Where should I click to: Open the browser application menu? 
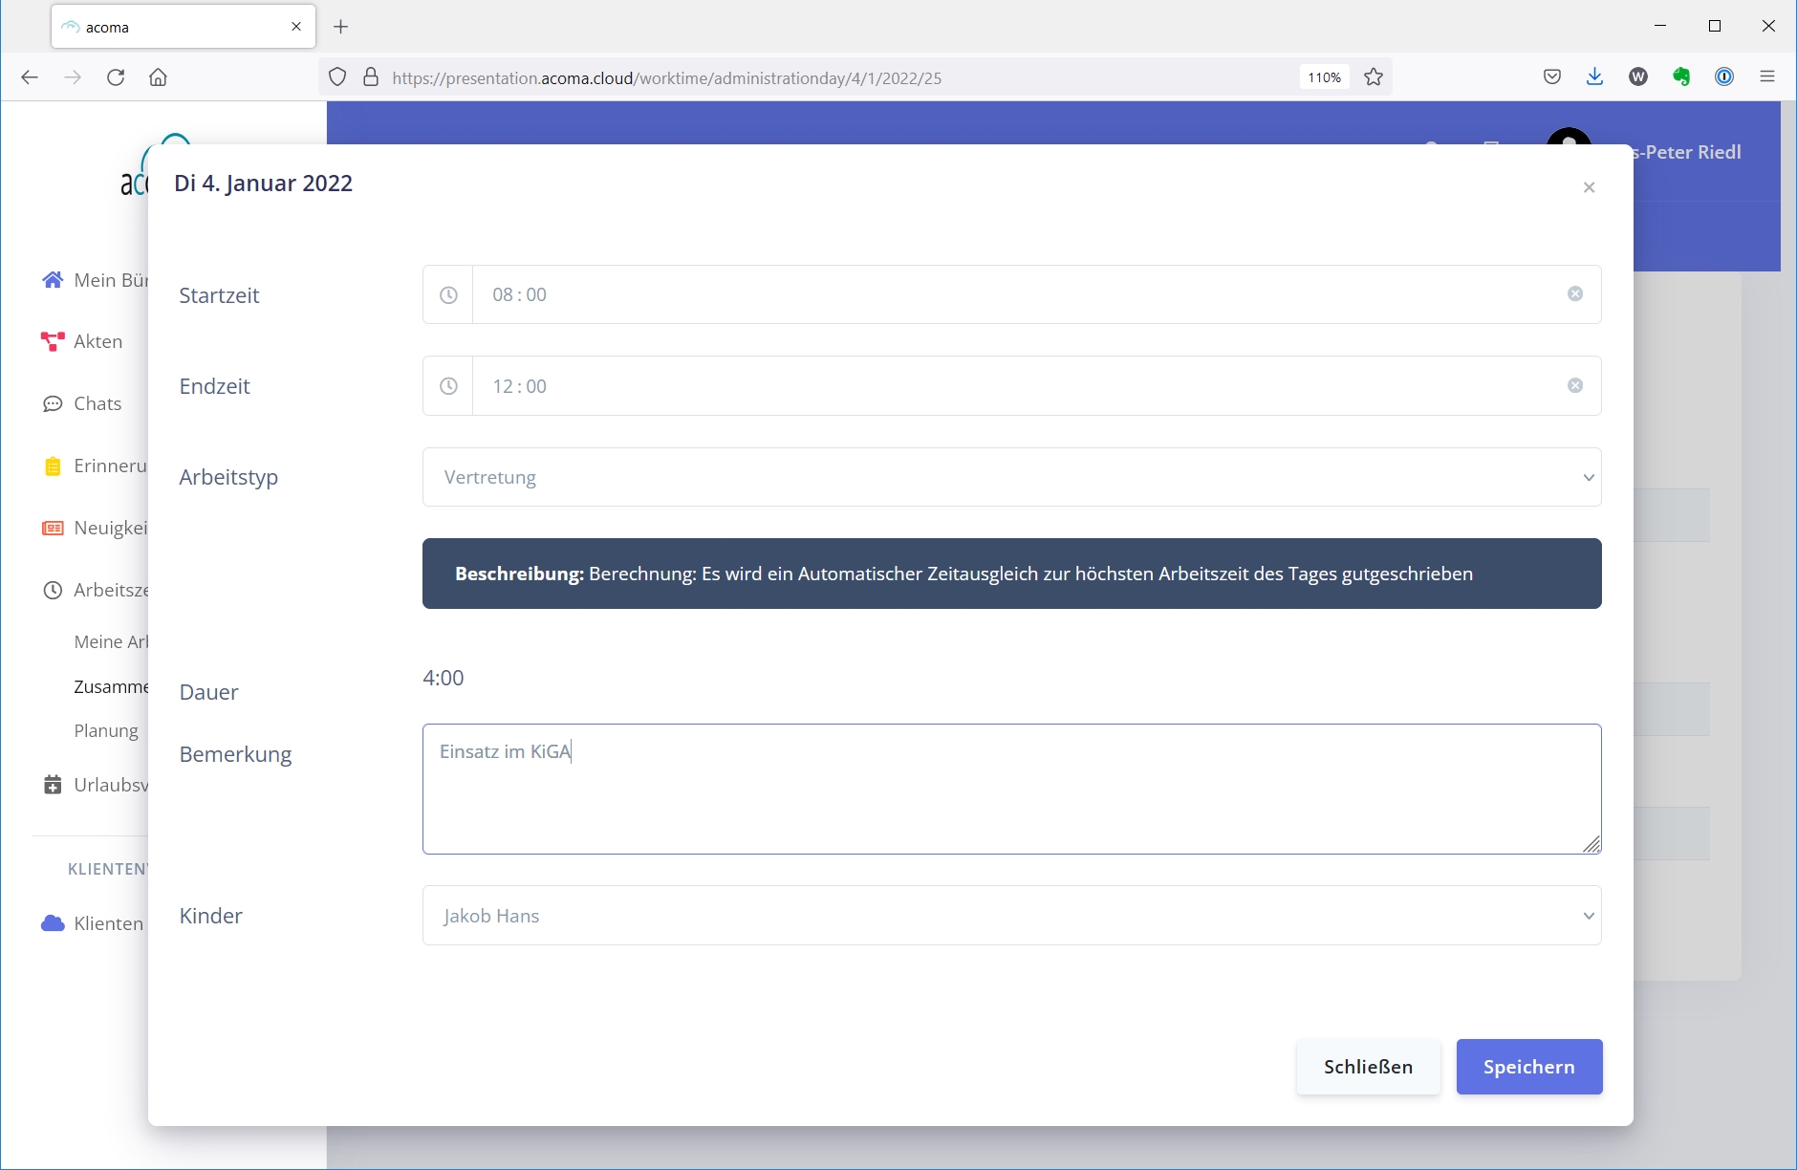1767,77
